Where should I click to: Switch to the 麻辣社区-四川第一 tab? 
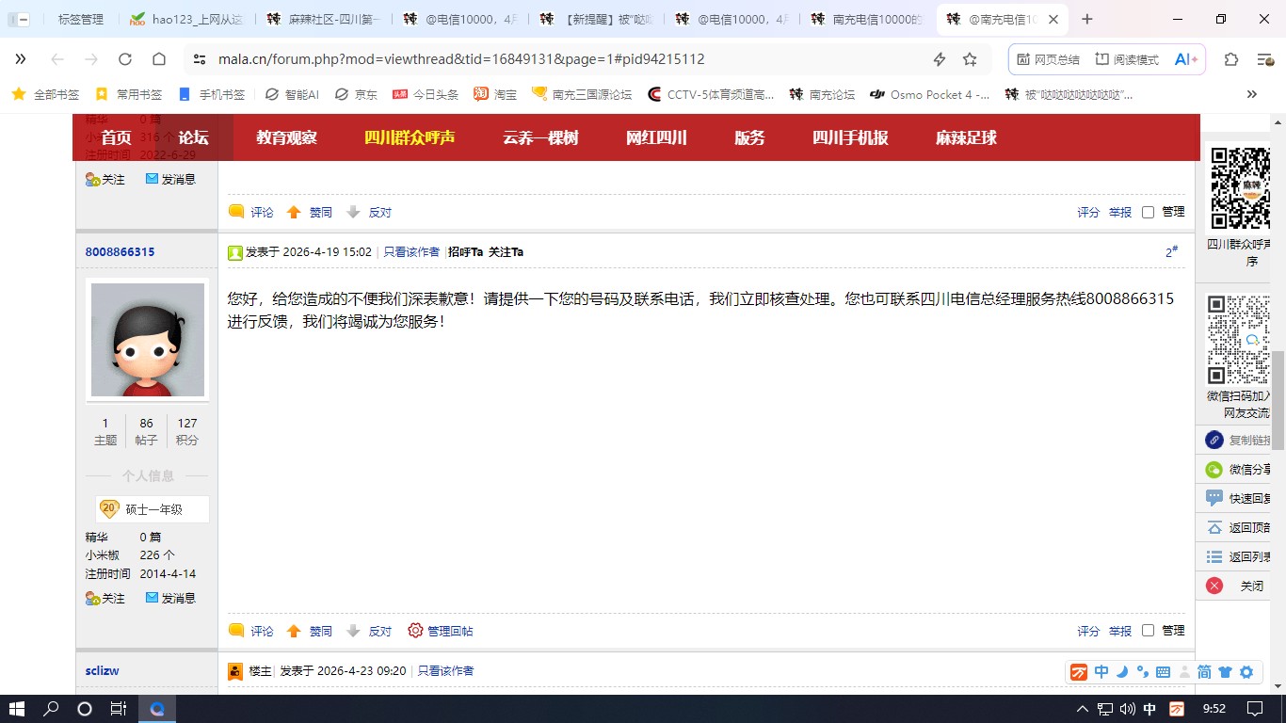[x=323, y=19]
